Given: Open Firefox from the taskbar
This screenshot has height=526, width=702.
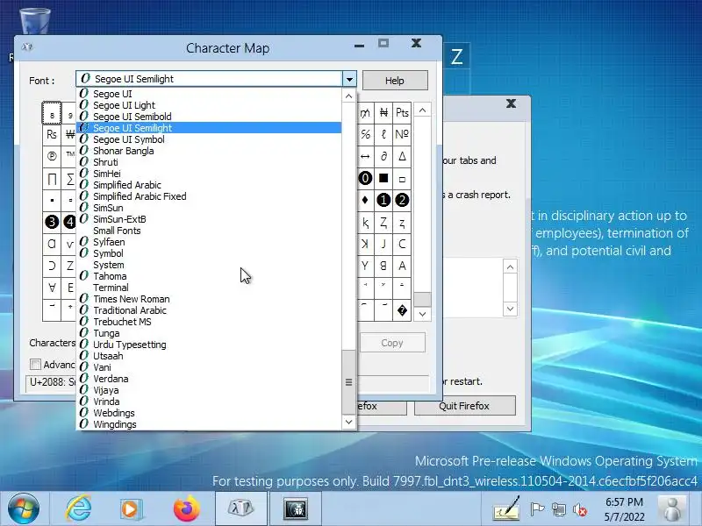Looking at the screenshot, I should tap(186, 508).
